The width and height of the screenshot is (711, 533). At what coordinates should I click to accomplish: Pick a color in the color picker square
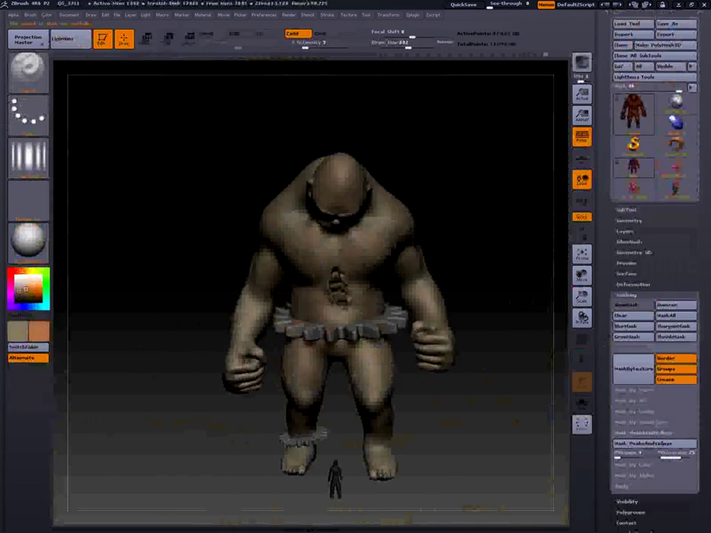tap(28, 288)
